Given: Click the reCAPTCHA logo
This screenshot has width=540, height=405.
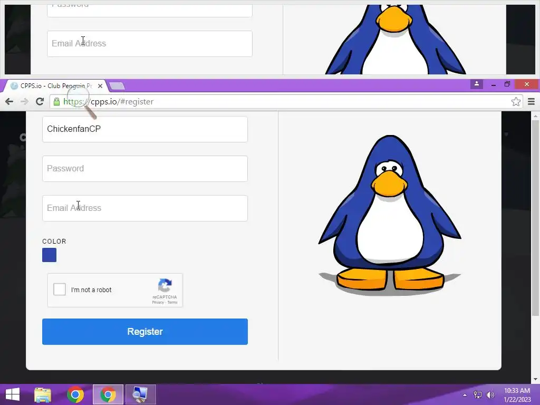Looking at the screenshot, I should (165, 285).
